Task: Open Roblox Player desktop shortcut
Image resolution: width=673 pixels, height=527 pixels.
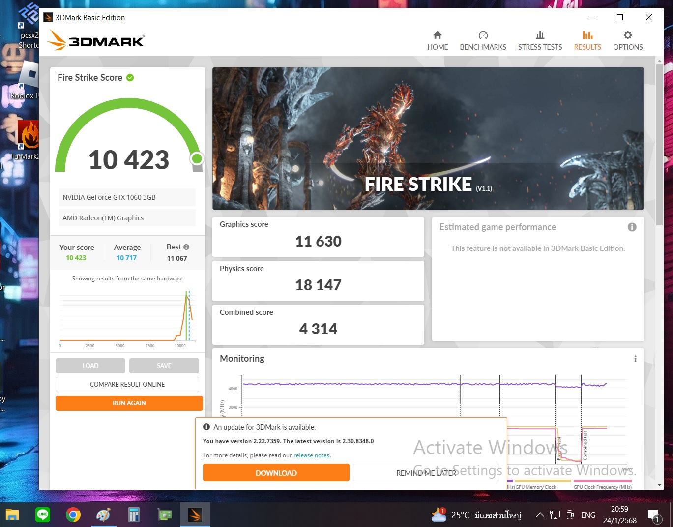Action: coord(25,81)
